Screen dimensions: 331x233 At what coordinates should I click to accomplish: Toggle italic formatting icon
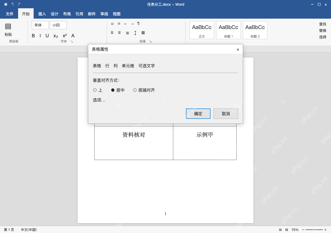pyautogui.click(x=40, y=36)
